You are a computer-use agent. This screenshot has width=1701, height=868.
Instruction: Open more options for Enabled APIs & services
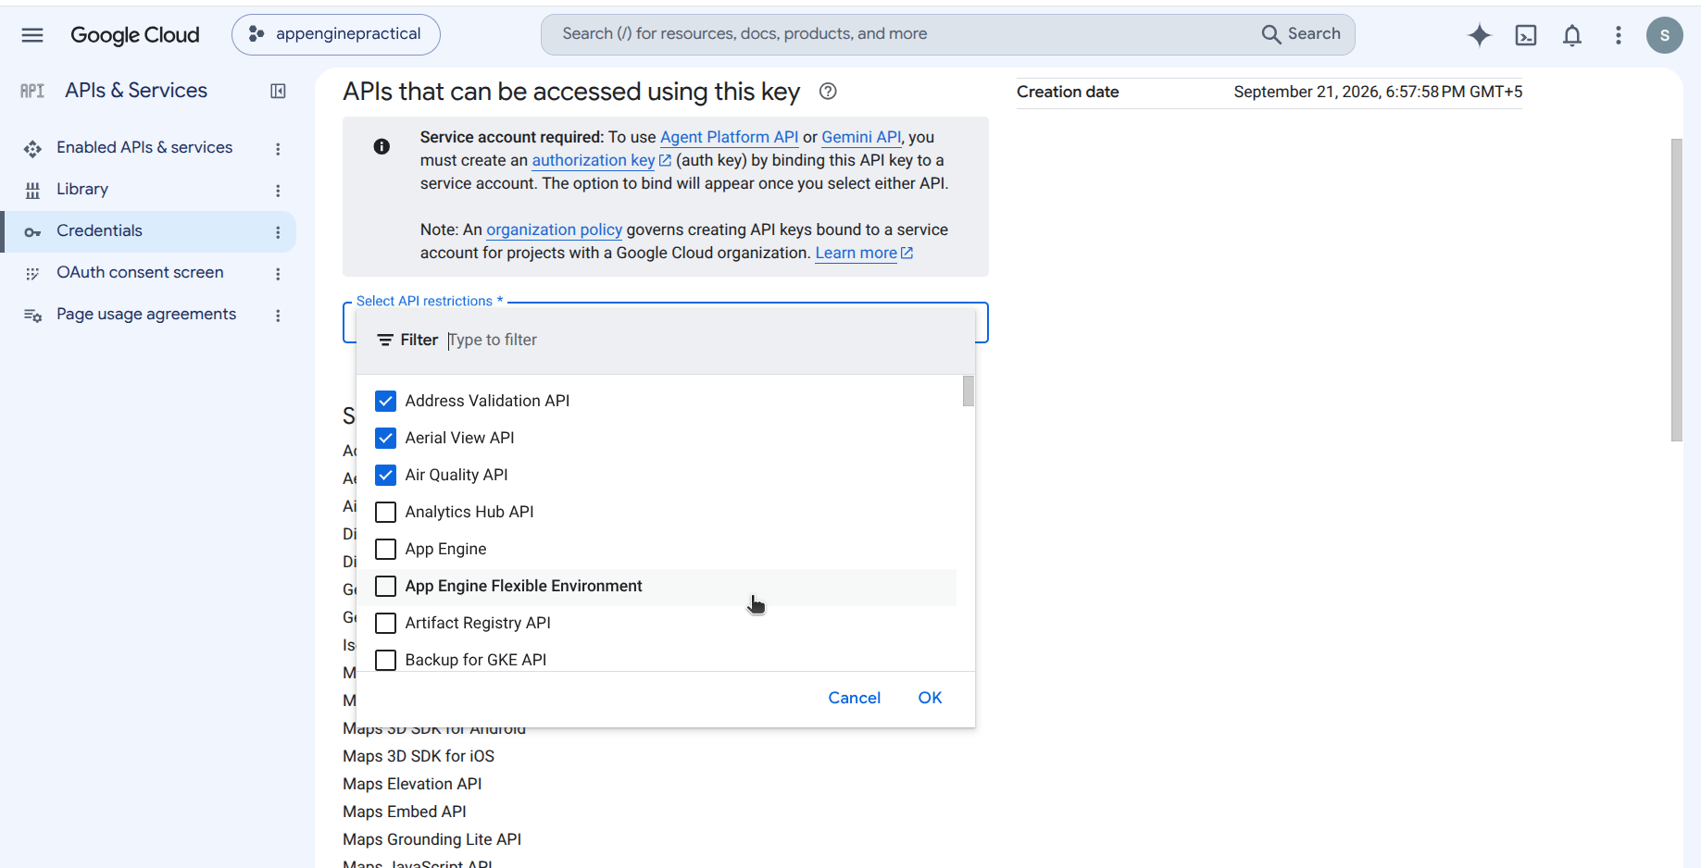278,148
